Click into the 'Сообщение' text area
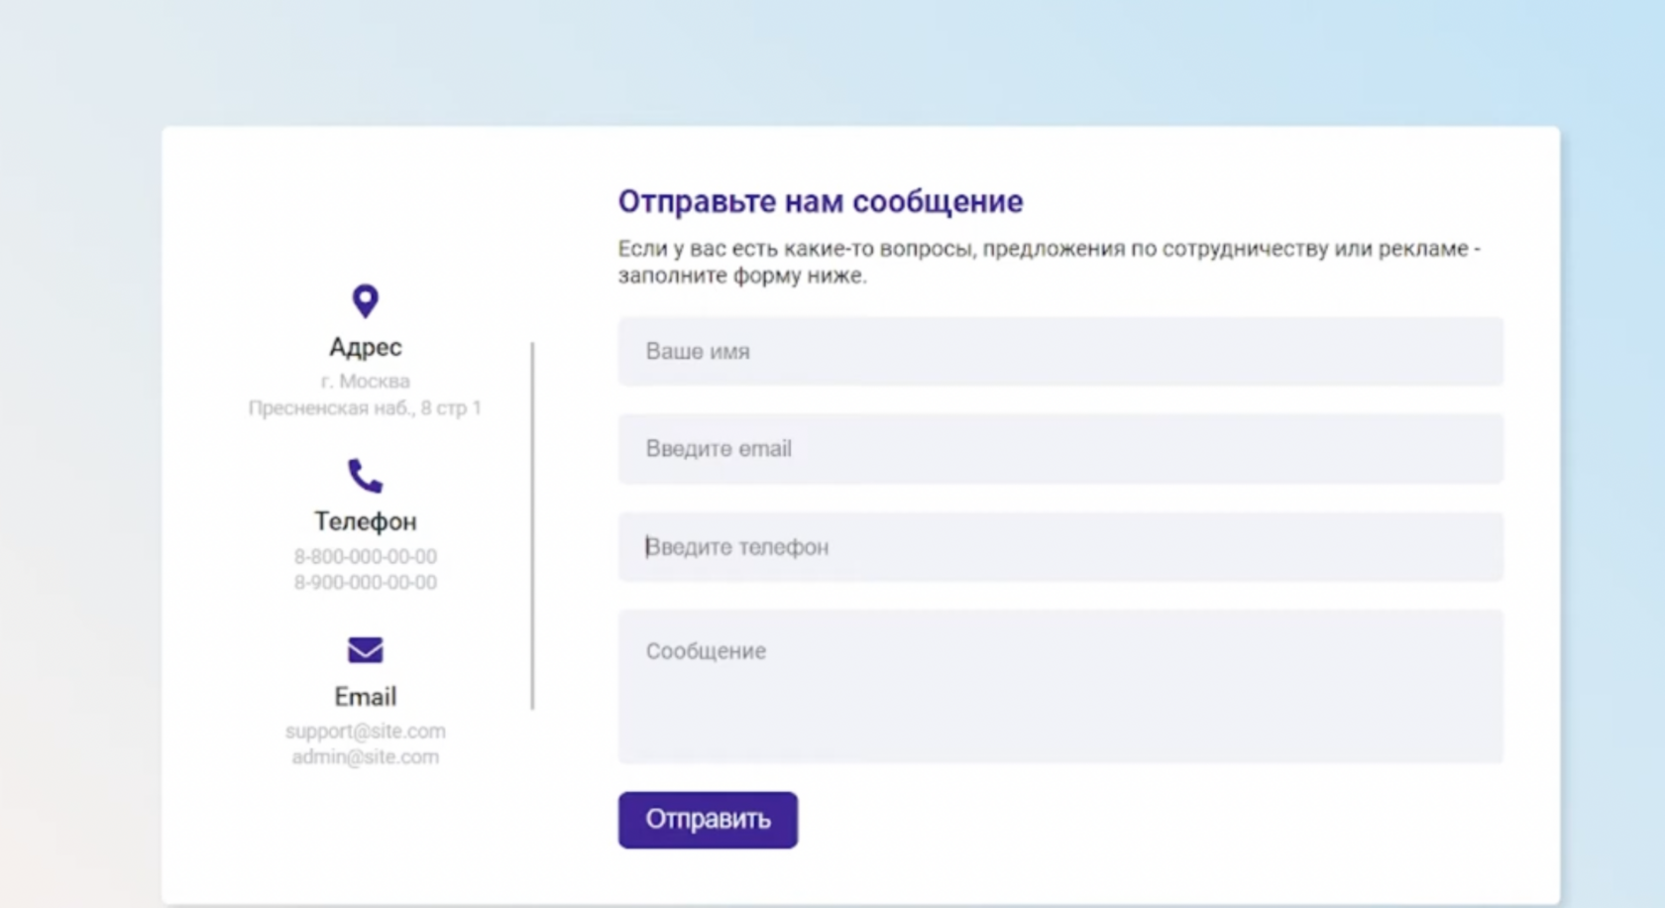This screenshot has height=908, width=1665. tap(1060, 686)
